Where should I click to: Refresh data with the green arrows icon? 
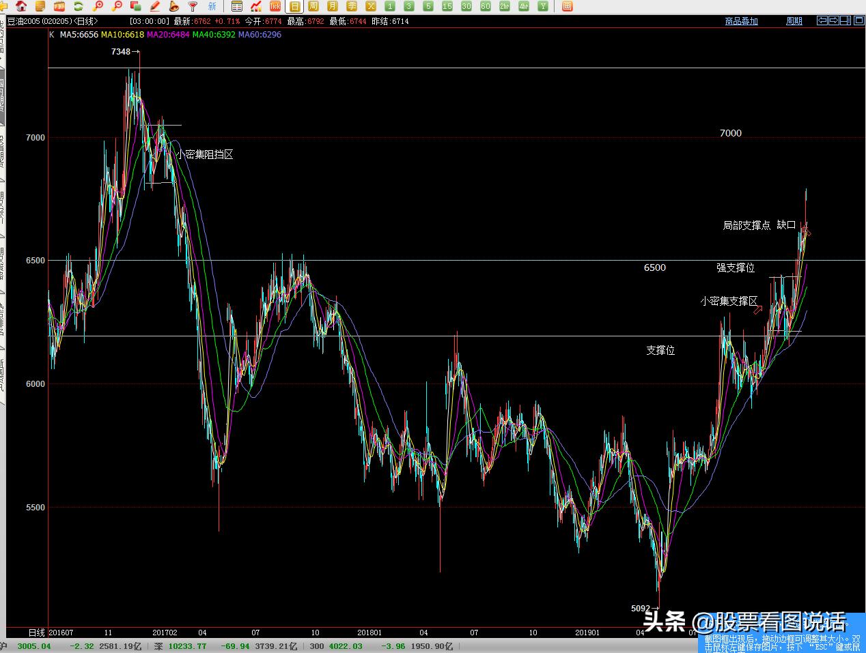(x=79, y=6)
